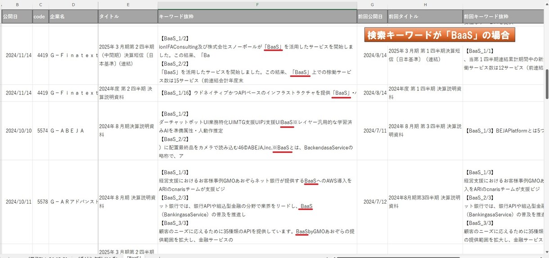Screen dimensions: 549x258
Task: Select previous date cell 2024/7/12
Action: (372, 202)
